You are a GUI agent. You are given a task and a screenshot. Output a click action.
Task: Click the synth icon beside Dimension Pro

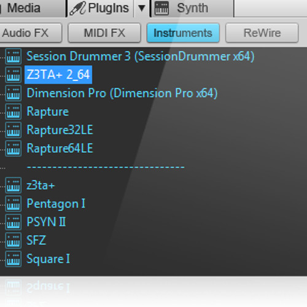point(14,93)
